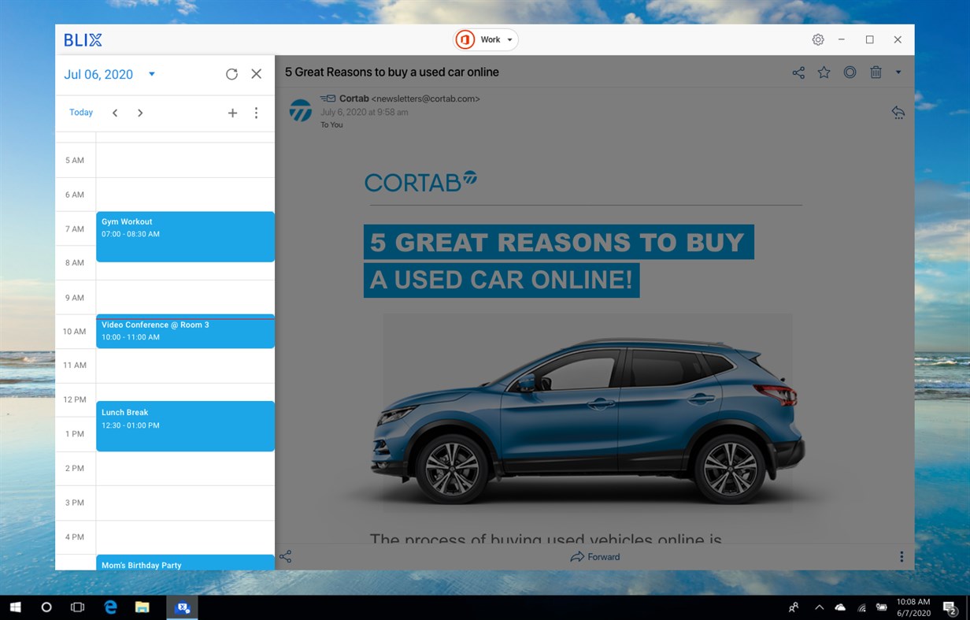970x620 pixels.
Task: Delete the email with the trash icon
Action: point(876,72)
